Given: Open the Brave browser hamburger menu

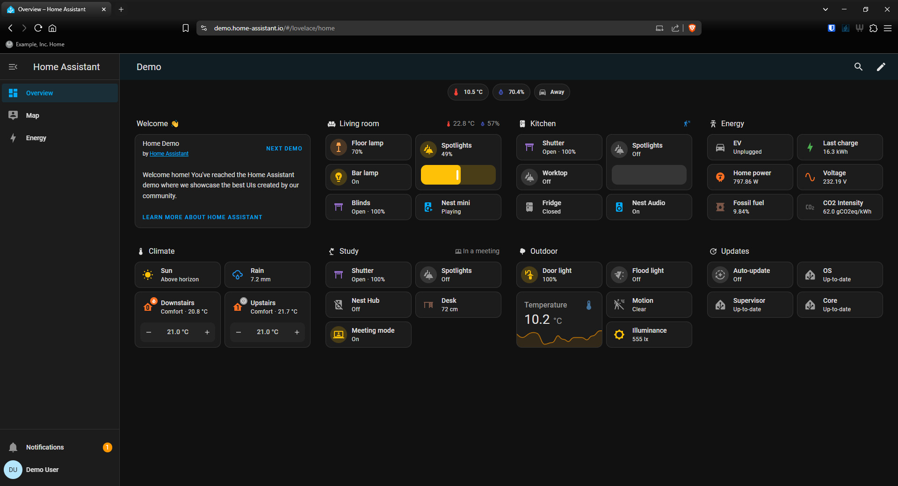Looking at the screenshot, I should (x=887, y=28).
